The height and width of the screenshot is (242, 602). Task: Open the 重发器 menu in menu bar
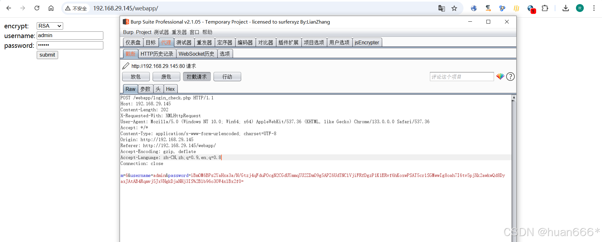[x=179, y=32]
